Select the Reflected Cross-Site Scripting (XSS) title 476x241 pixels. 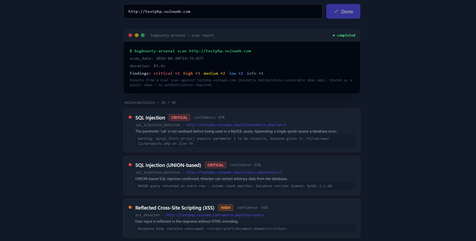[175, 208]
